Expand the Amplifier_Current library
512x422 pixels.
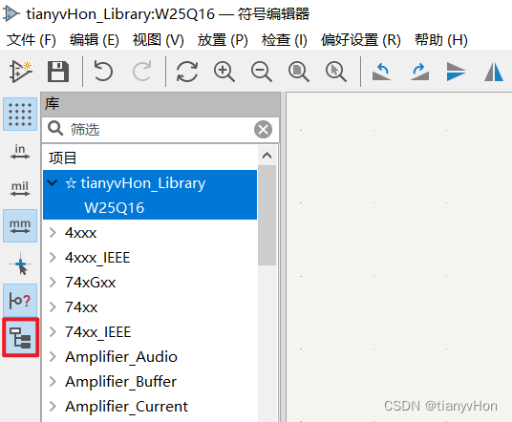[x=53, y=407]
